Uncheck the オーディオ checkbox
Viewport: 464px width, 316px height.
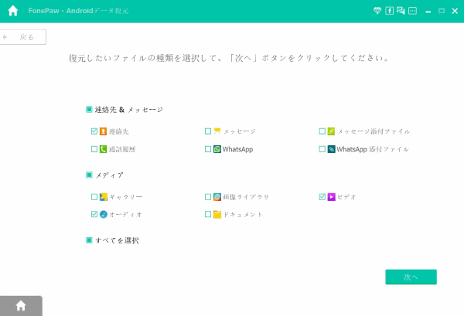tap(94, 214)
